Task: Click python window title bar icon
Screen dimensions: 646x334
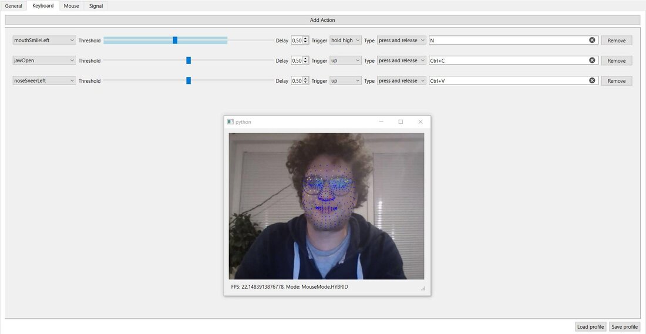Action: pyautogui.click(x=230, y=122)
